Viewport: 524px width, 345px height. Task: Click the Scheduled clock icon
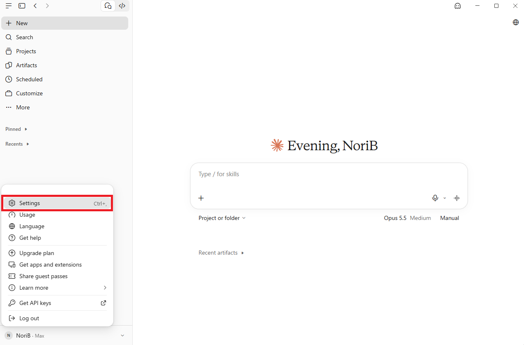tap(9, 79)
